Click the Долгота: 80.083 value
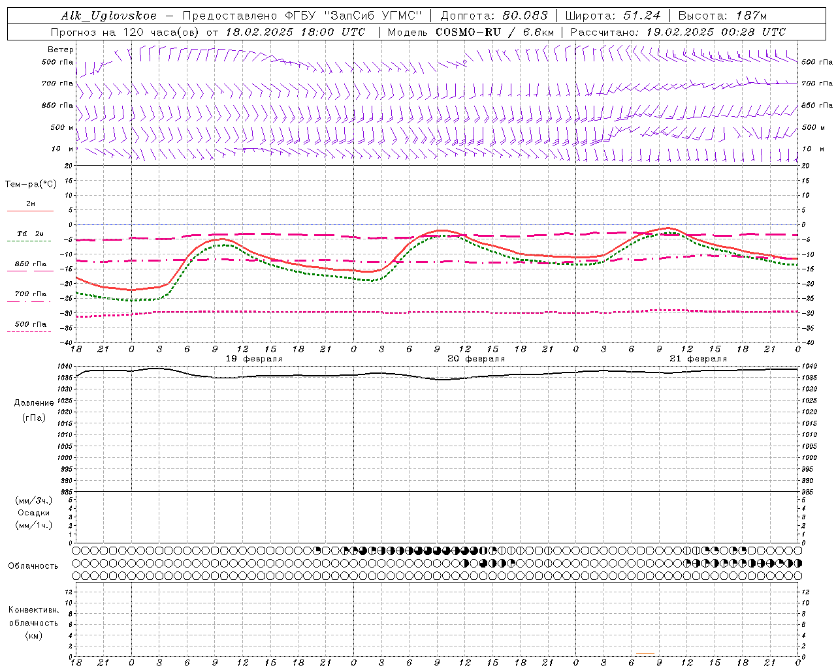 coord(494,16)
